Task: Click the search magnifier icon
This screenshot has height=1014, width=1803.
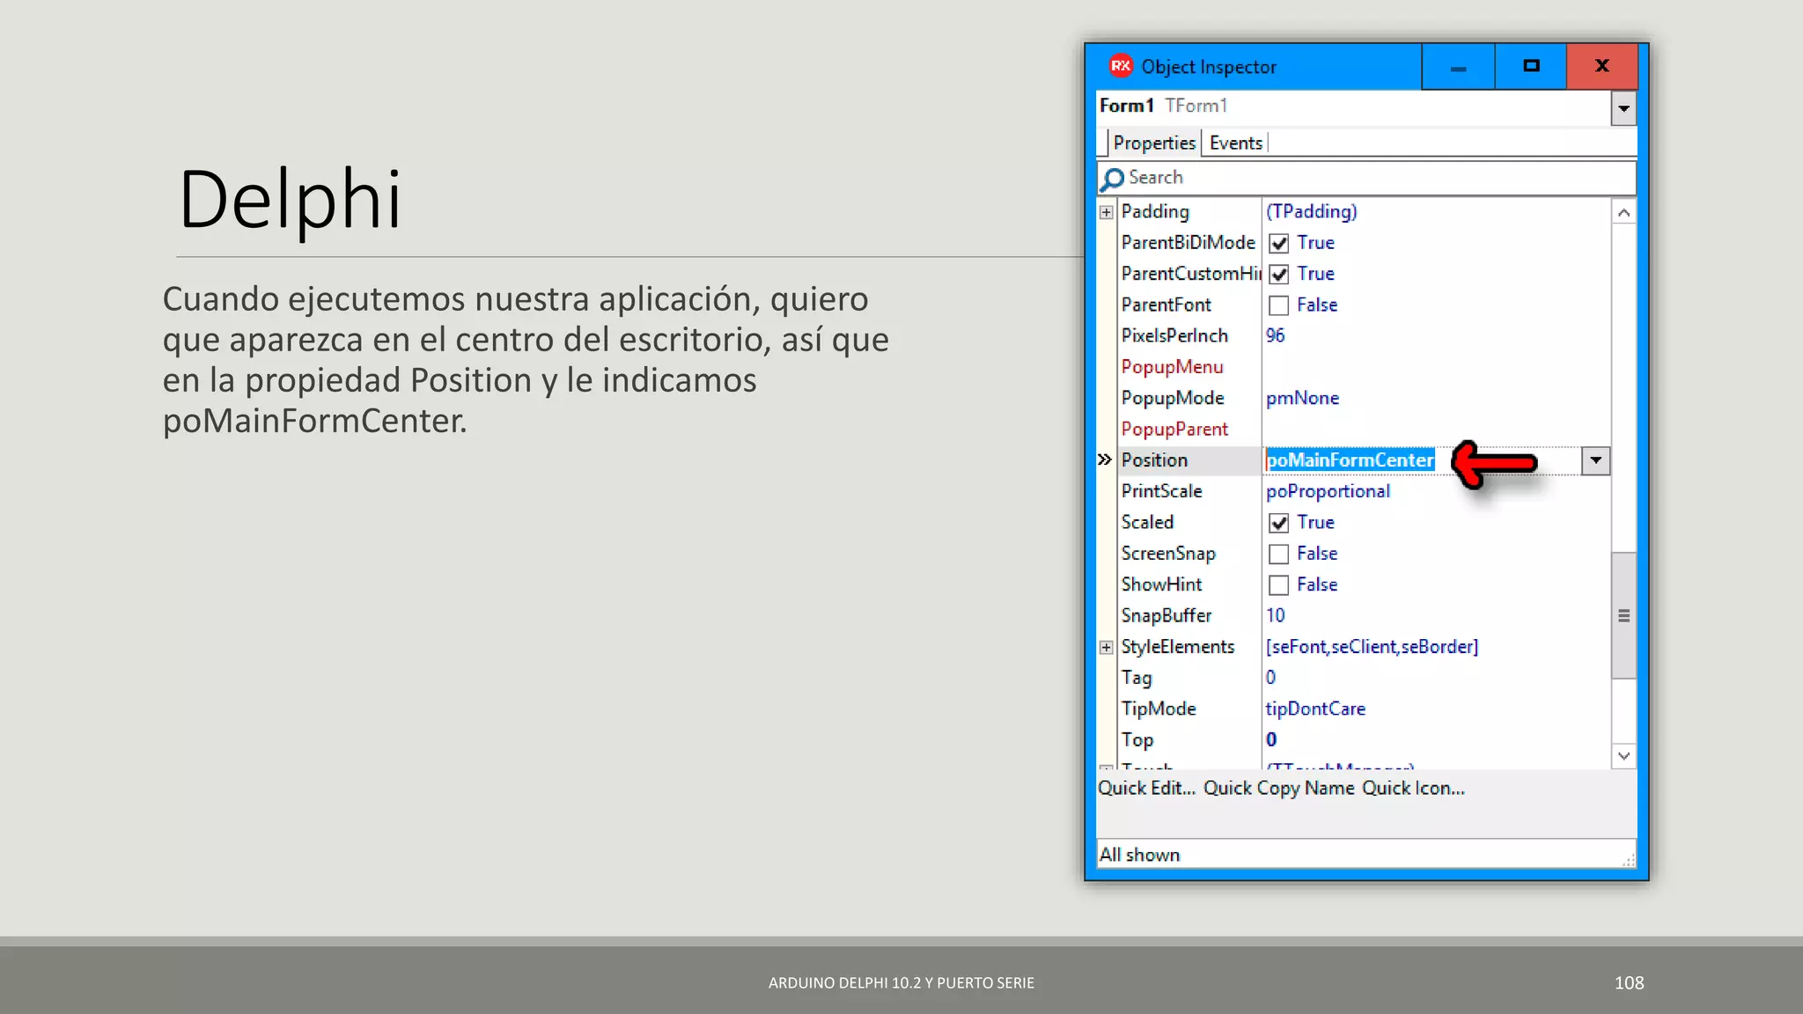Action: (1113, 179)
